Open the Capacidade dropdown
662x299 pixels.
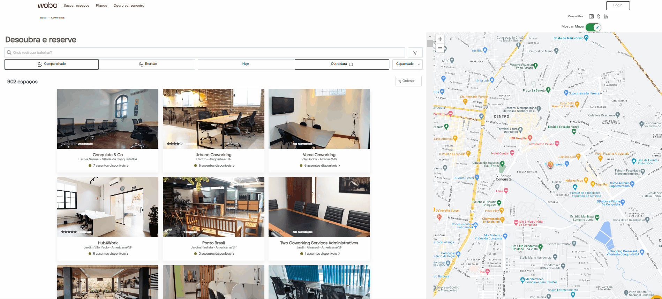(407, 64)
